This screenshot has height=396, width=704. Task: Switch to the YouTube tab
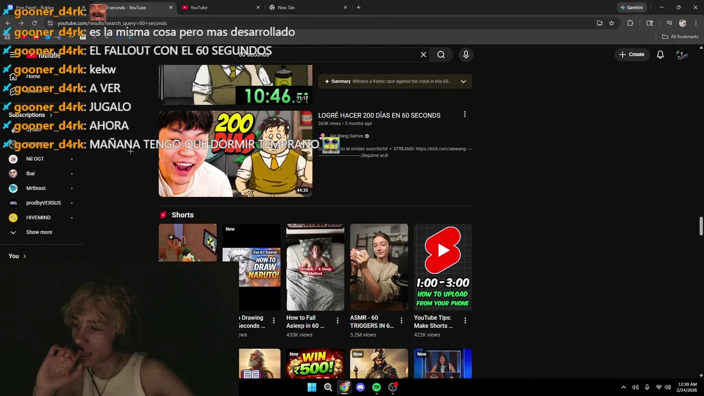coord(220,7)
